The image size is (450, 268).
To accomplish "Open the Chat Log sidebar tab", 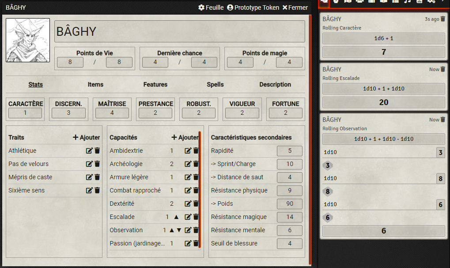I will [x=324, y=2].
